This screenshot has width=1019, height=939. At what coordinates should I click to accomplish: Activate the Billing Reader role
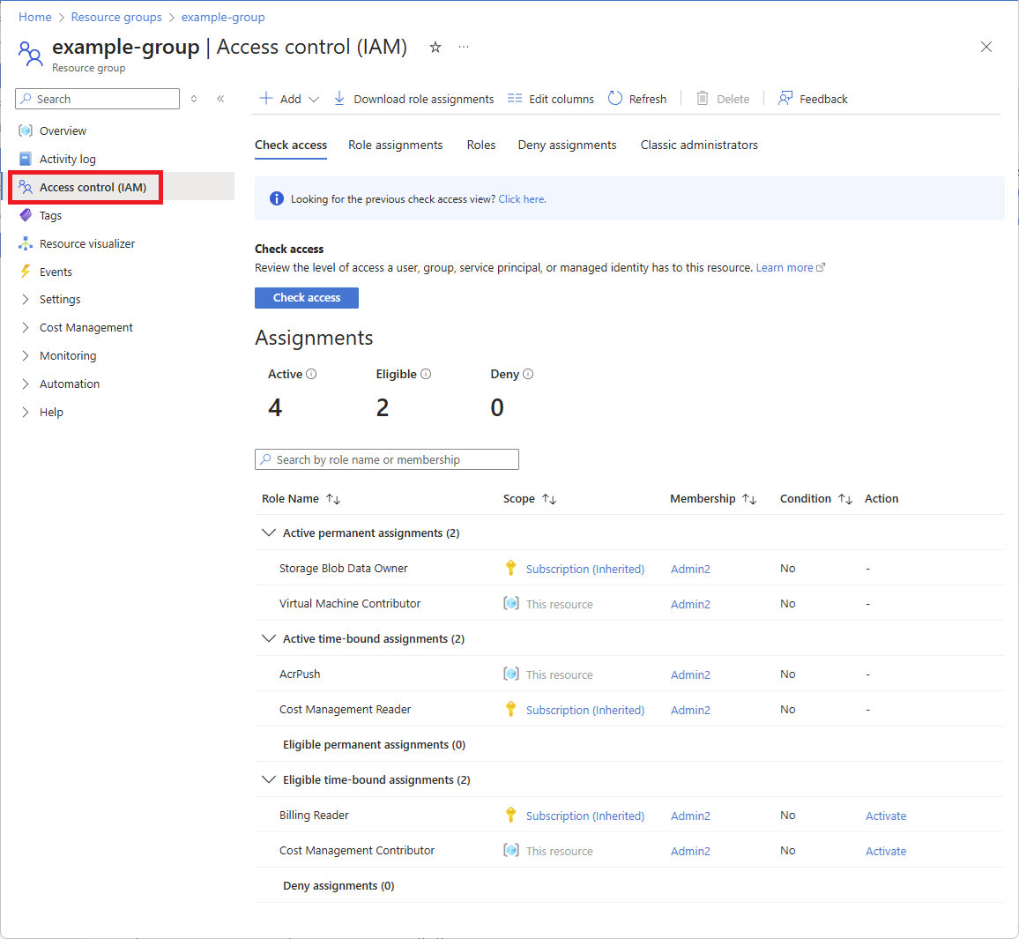click(886, 816)
